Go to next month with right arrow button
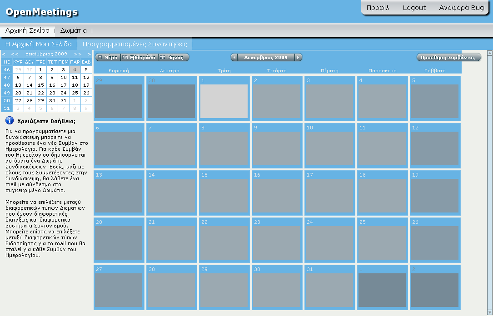493x316 pixels. click(x=299, y=58)
